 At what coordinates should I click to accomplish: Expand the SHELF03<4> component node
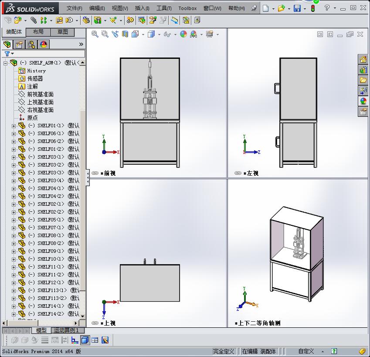tap(14, 181)
